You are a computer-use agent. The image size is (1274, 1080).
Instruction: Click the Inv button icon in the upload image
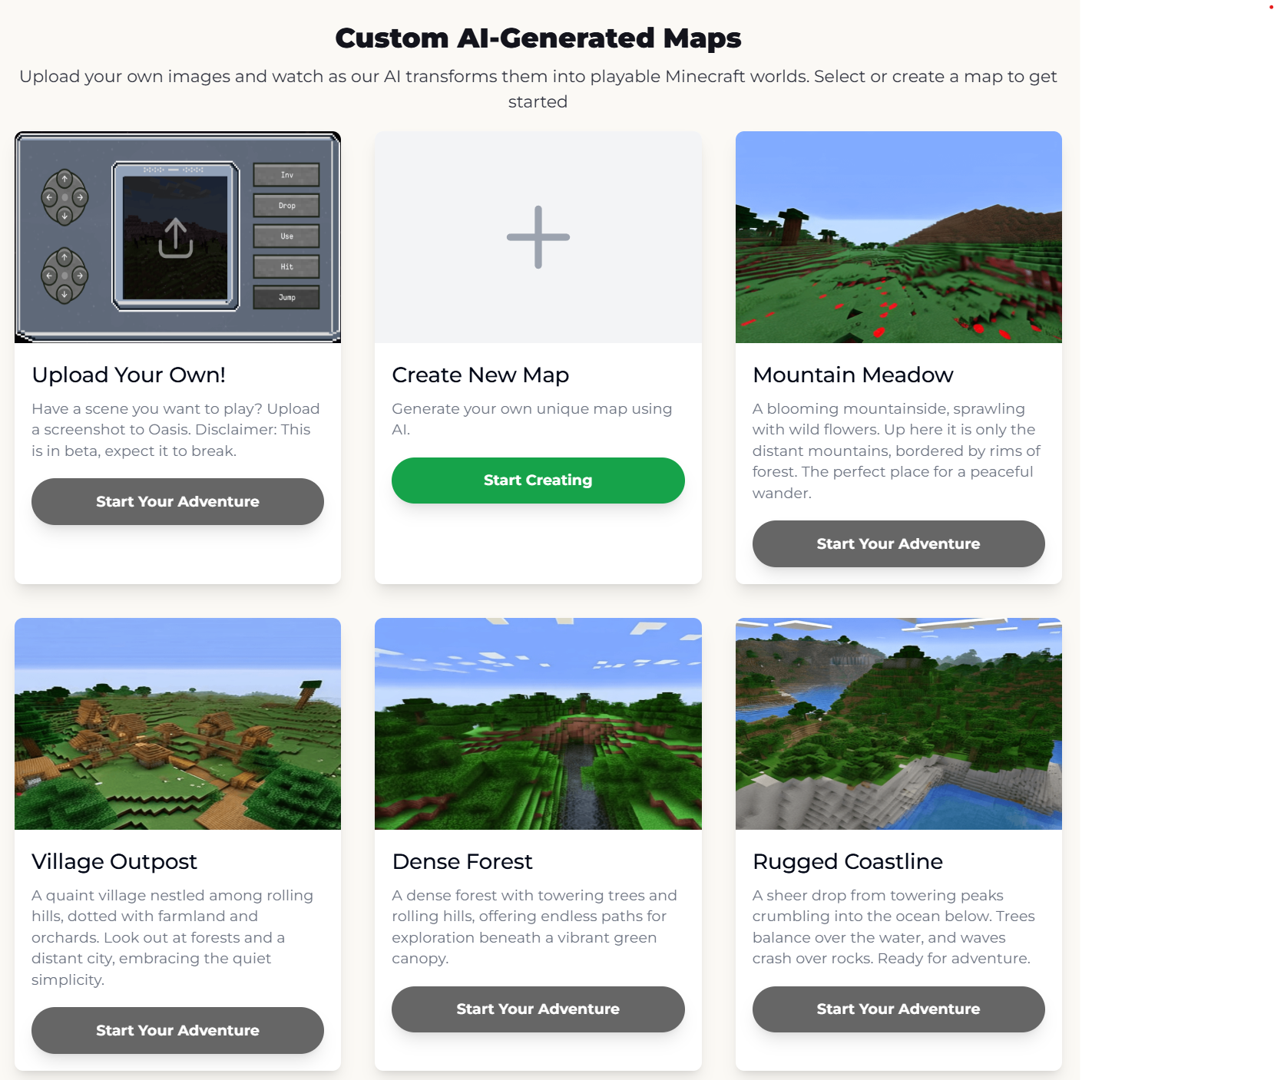[286, 175]
